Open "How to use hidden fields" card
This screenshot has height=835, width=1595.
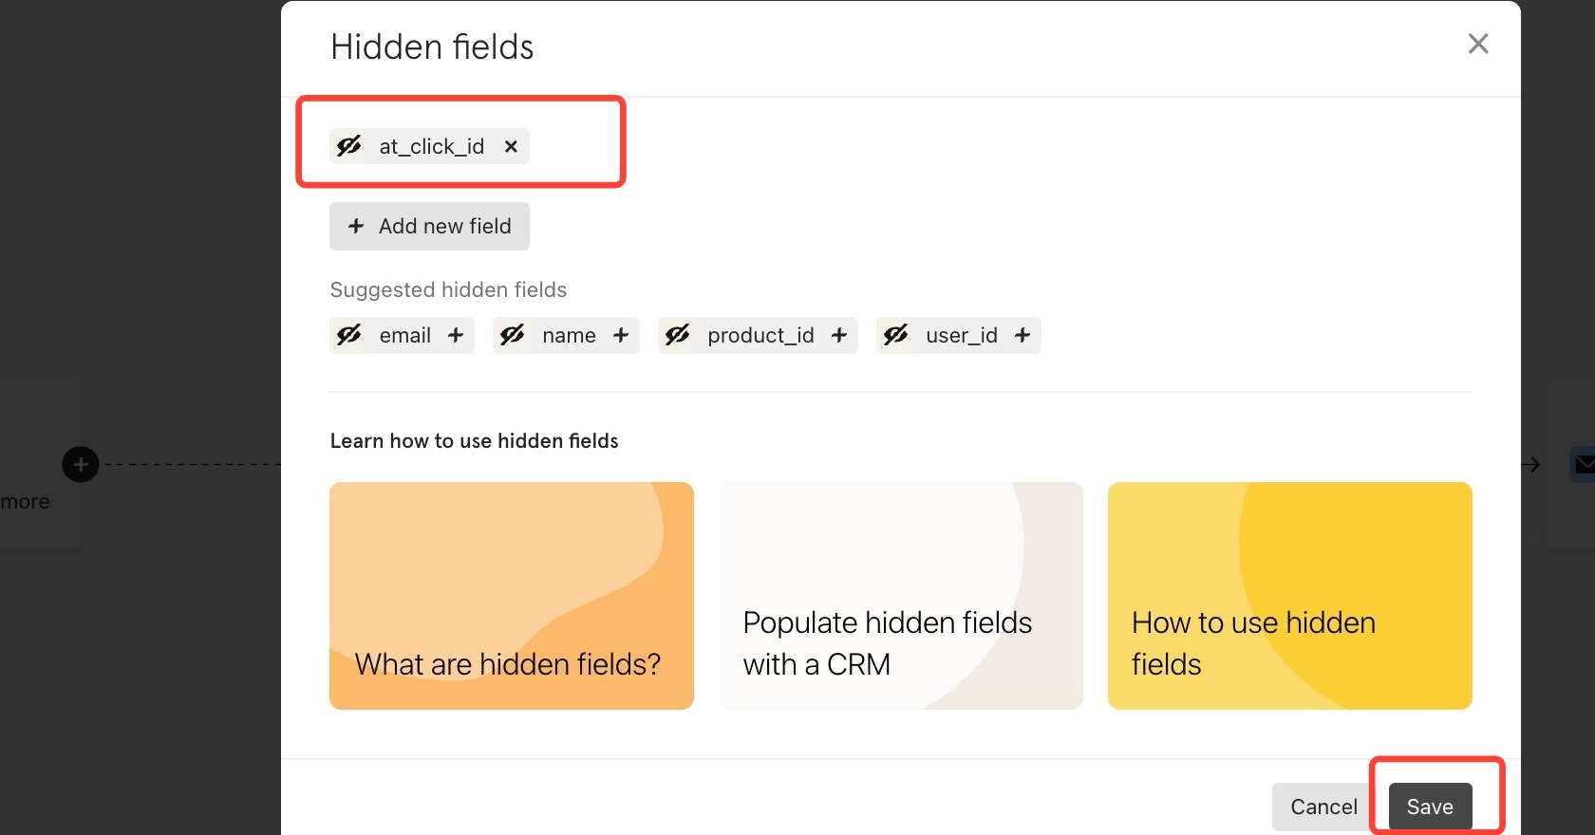[1289, 596]
